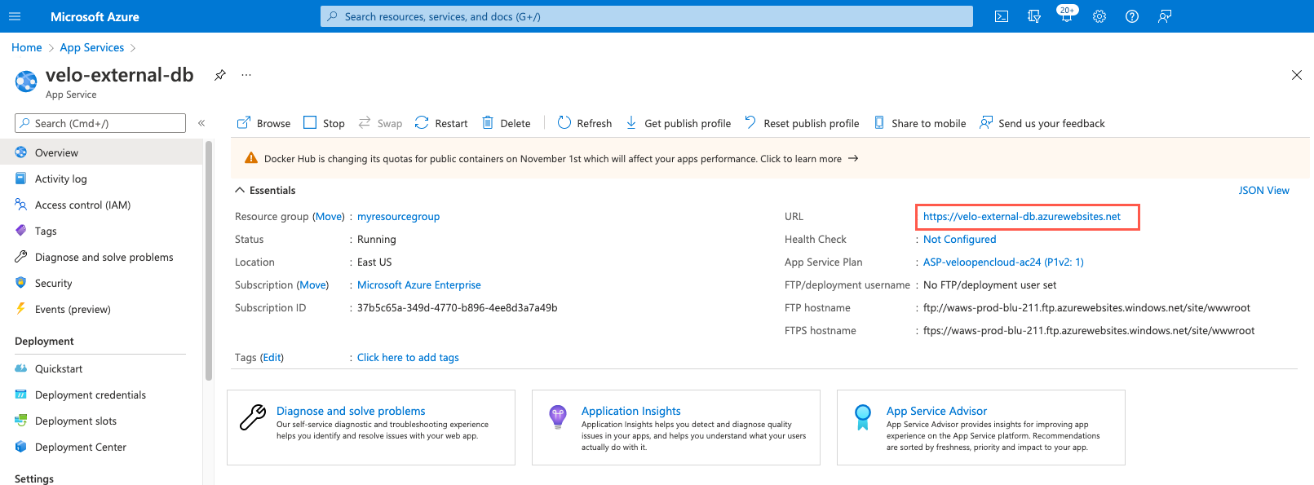
Task: Open Deployment credentials
Action: tap(101, 395)
